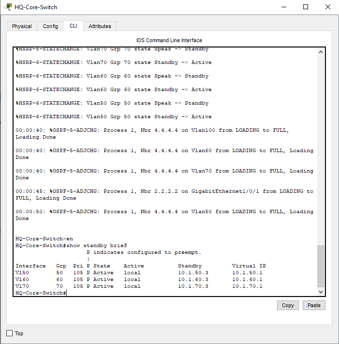The image size is (339, 344).
Task: Click the CLI scrollbar down arrow
Action: [x=321, y=292]
